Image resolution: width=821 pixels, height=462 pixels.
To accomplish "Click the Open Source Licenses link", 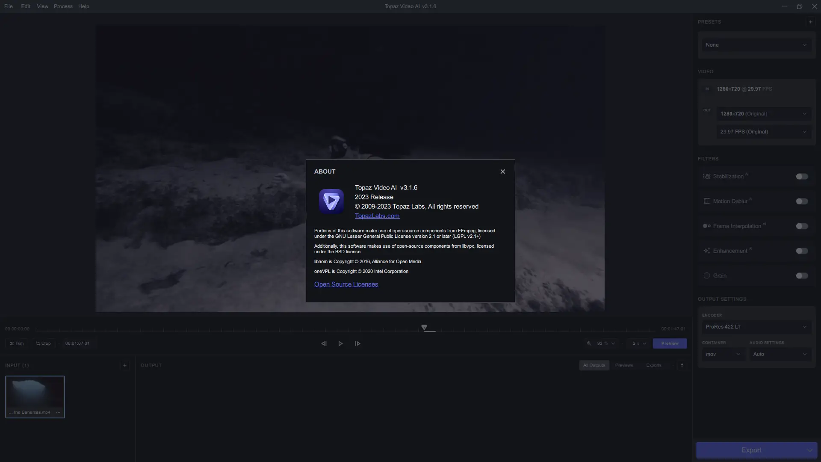I will pyautogui.click(x=346, y=284).
